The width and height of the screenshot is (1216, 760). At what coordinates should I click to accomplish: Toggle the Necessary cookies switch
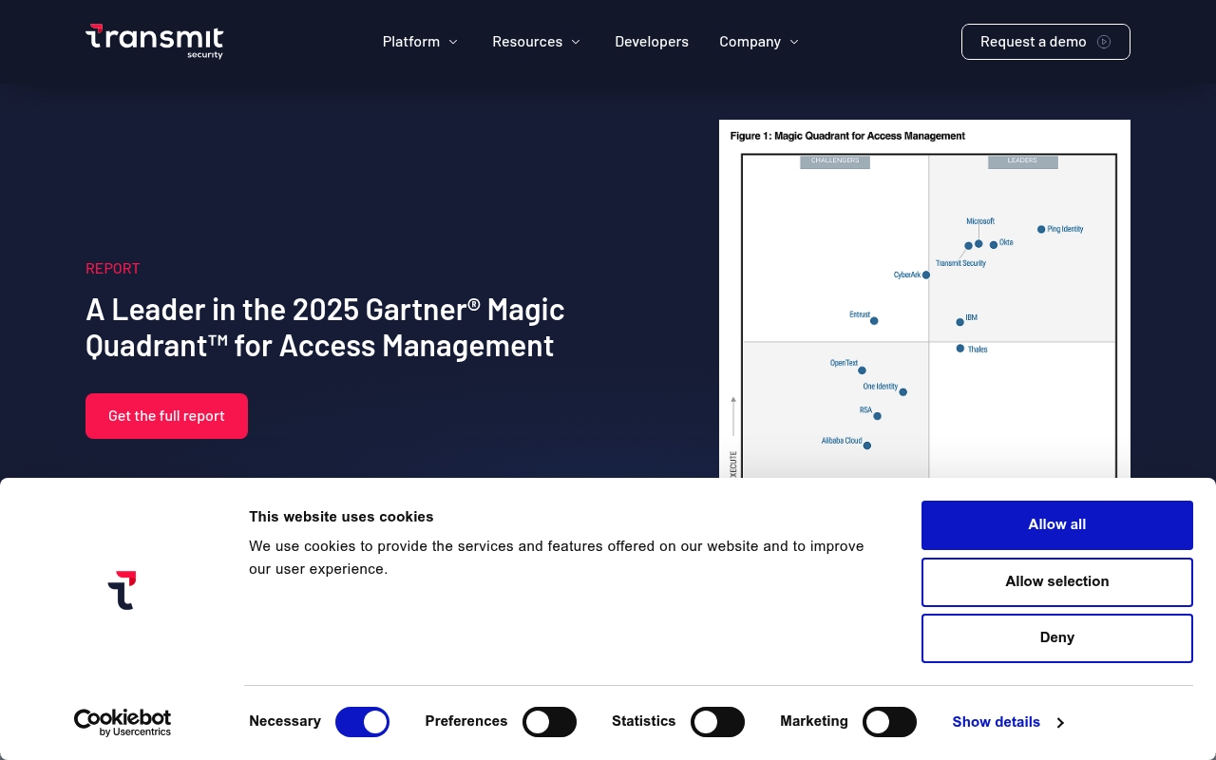pos(362,722)
